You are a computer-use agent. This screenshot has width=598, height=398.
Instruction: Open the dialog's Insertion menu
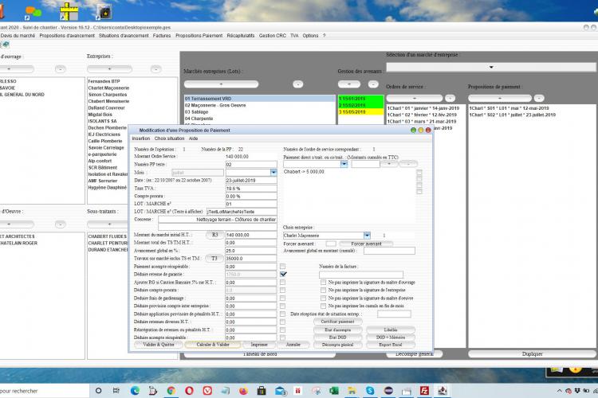pyautogui.click(x=140, y=139)
